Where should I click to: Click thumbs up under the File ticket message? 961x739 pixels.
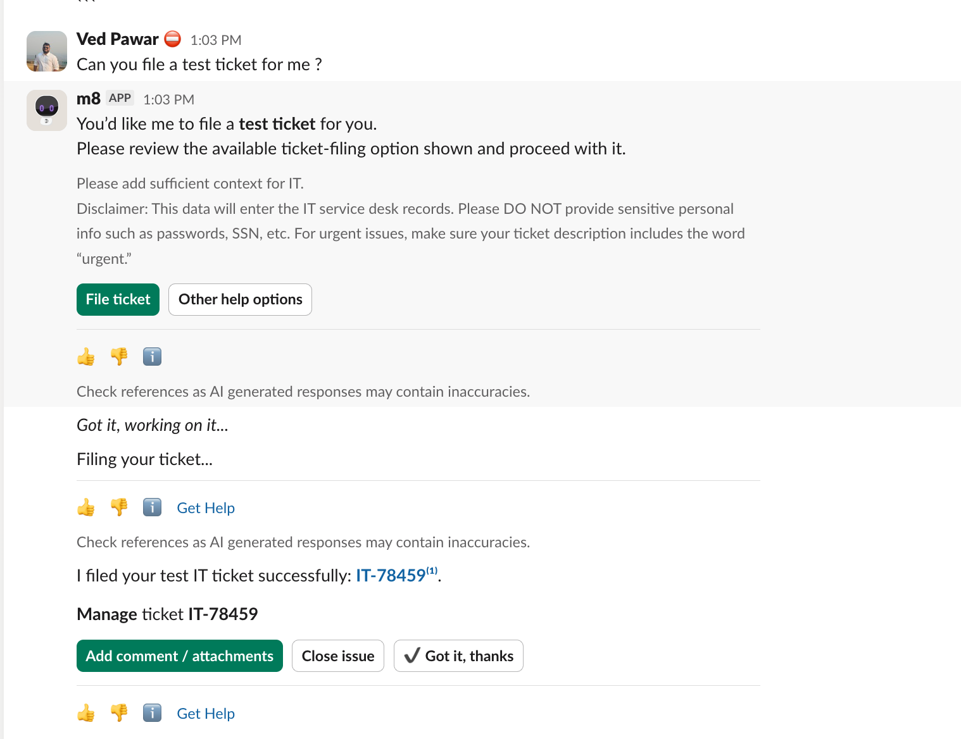coord(86,357)
